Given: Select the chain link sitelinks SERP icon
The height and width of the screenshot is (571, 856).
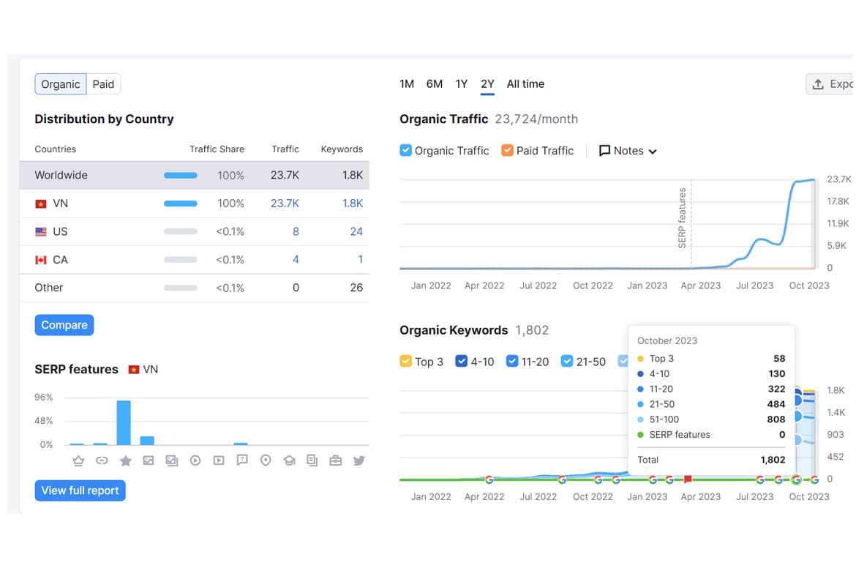Looking at the screenshot, I should tap(102, 460).
